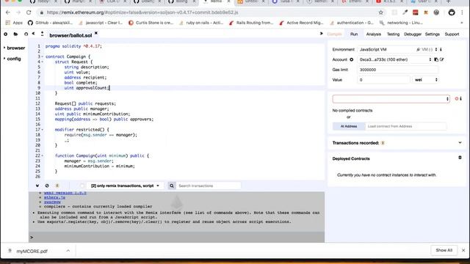470x264 pixels.
Task: Open the GitHub extension icon in Chrome toolbar
Action: pyautogui.click(x=452, y=12)
